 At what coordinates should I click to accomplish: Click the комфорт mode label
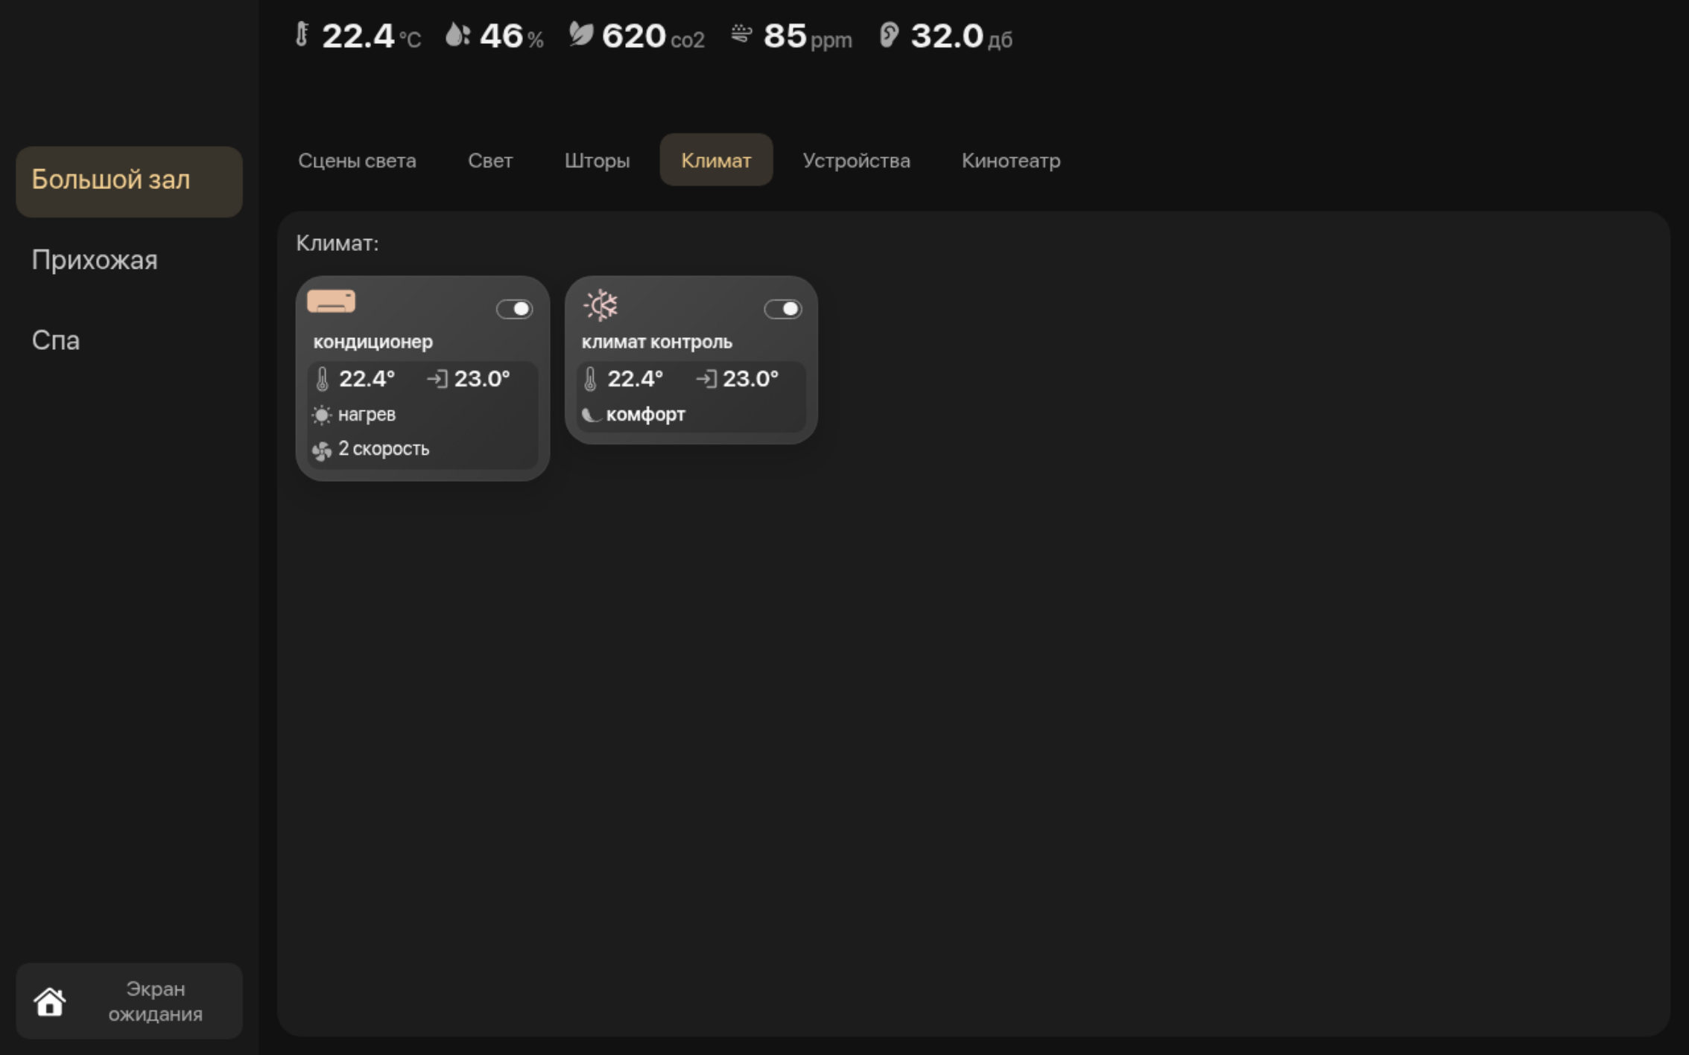[x=645, y=415]
